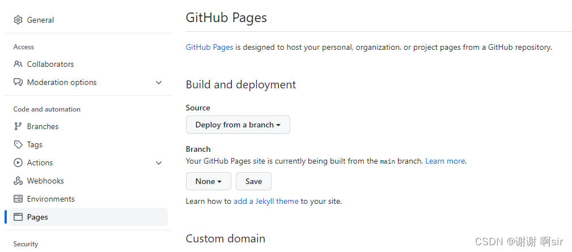This screenshot has width=572, height=252.
Task: Click the Moderation options speech-bubble icon
Action: (18, 82)
